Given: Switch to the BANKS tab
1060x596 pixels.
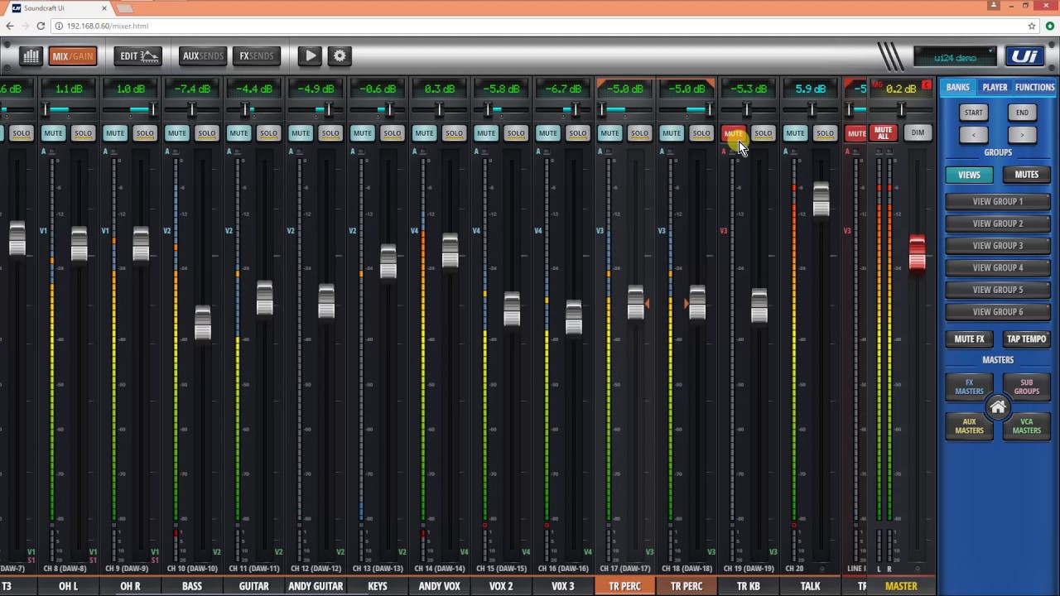Looking at the screenshot, I should (957, 87).
